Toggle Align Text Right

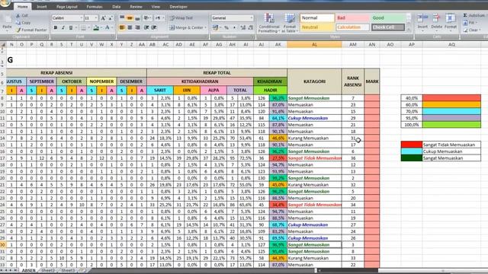[137, 27]
